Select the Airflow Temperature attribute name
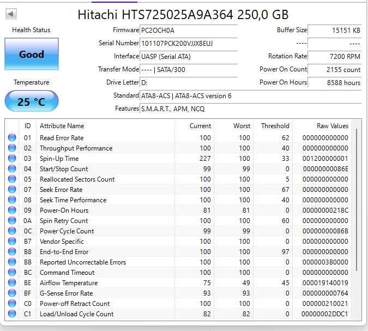The width and height of the screenshot is (368, 331). pos(69,283)
